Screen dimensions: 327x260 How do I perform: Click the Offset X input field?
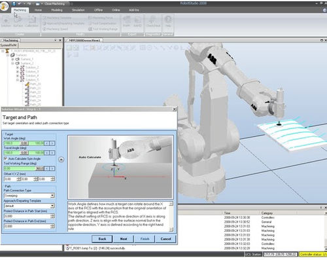point(10,179)
